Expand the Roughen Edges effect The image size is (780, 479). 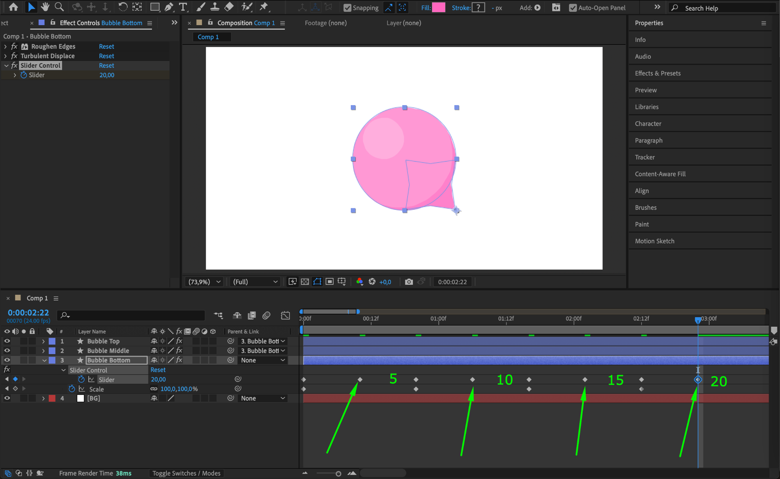pyautogui.click(x=5, y=46)
